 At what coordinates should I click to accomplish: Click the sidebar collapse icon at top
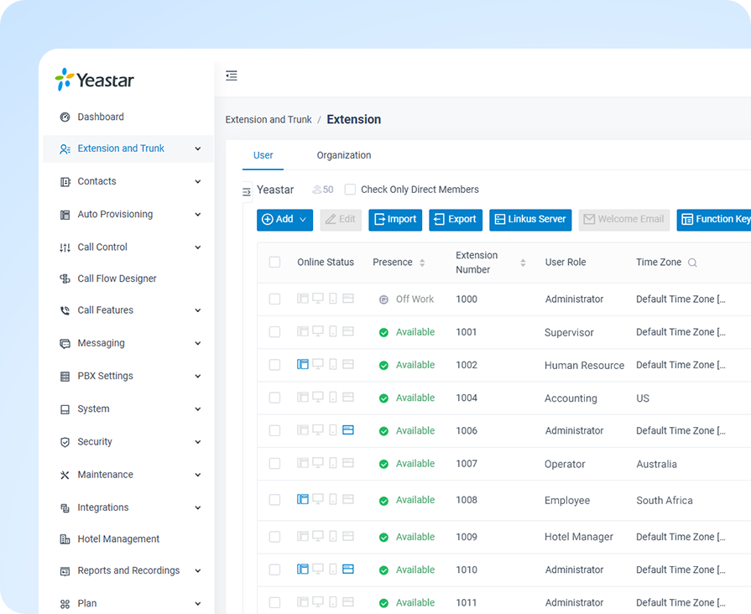(x=232, y=75)
